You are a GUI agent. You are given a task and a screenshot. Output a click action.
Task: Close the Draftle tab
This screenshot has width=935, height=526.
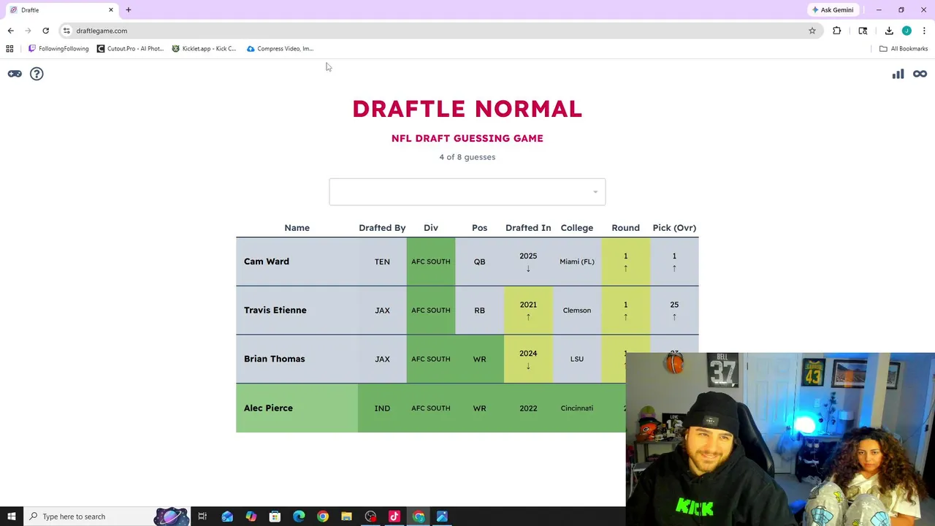pos(111,9)
